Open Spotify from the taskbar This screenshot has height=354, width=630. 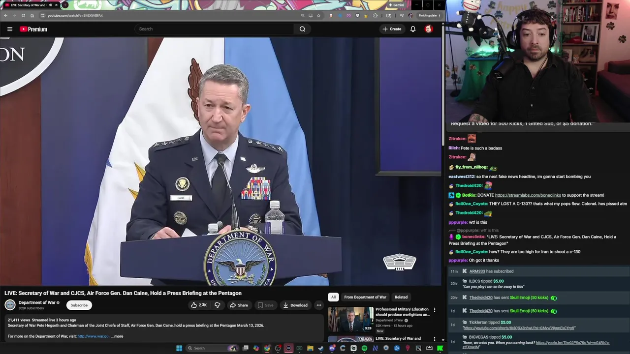tap(364, 348)
